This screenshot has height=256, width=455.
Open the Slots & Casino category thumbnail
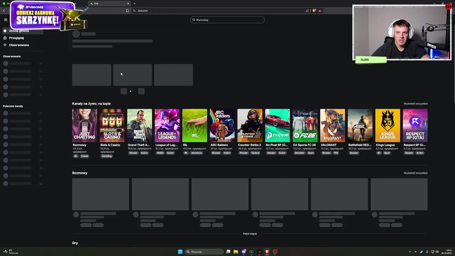(112, 126)
